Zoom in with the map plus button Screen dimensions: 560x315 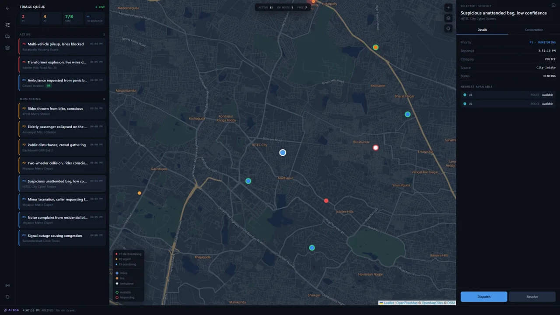[448, 8]
